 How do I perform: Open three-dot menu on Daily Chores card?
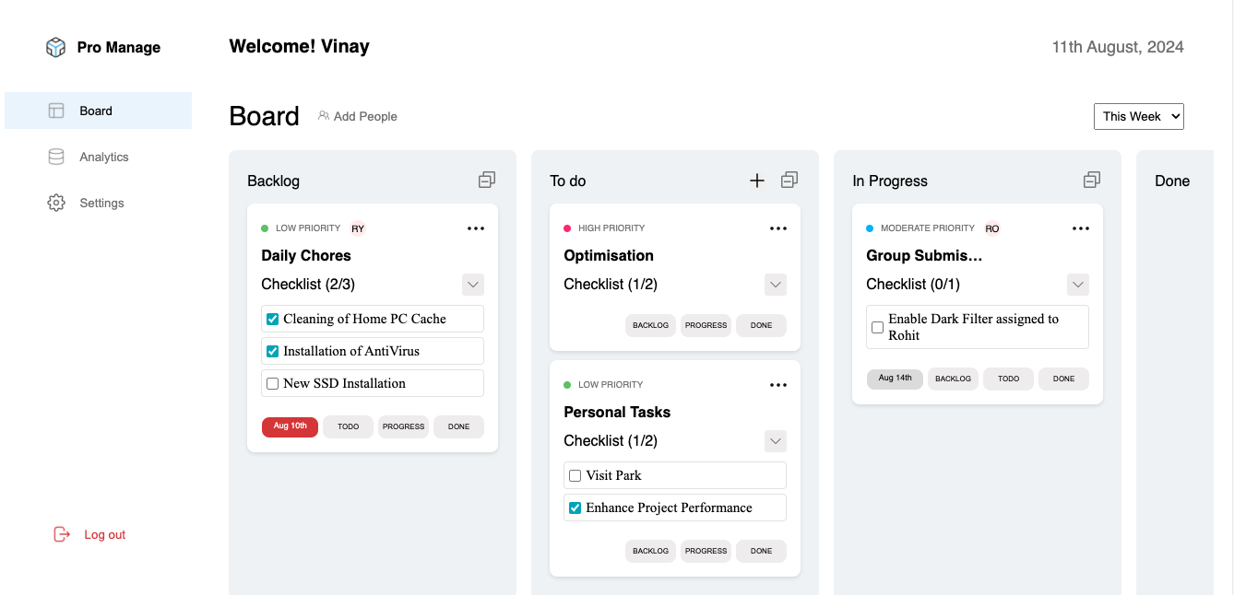(476, 228)
